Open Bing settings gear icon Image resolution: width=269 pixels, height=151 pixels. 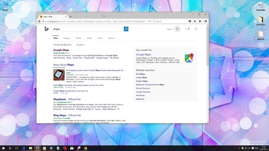point(196,29)
